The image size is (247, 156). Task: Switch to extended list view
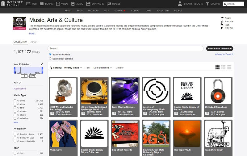(223, 68)
